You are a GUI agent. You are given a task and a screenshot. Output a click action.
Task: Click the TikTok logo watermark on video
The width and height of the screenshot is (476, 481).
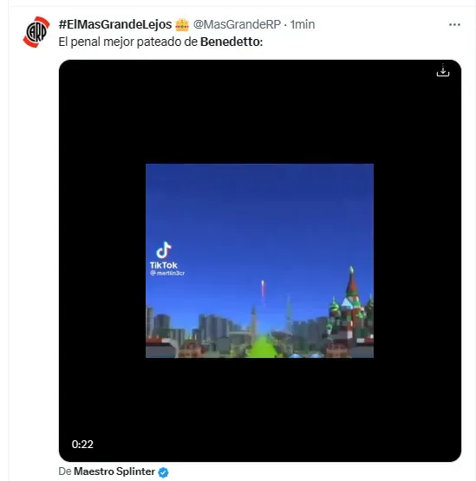(164, 255)
